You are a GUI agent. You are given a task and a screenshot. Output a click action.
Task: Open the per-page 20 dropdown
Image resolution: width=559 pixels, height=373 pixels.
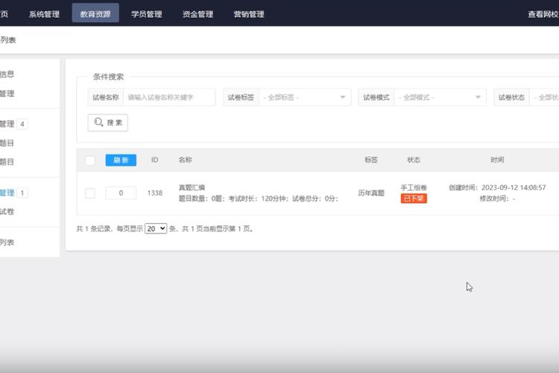tap(156, 228)
